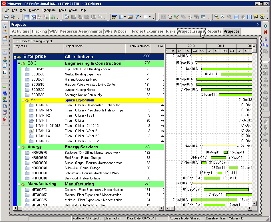
Task: Click the Zoom In magnifier icon
Action: point(216,17)
